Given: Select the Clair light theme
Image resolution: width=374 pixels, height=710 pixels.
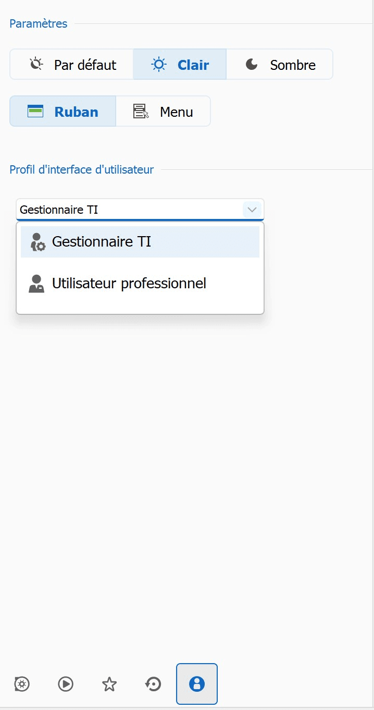Looking at the screenshot, I should [x=180, y=65].
